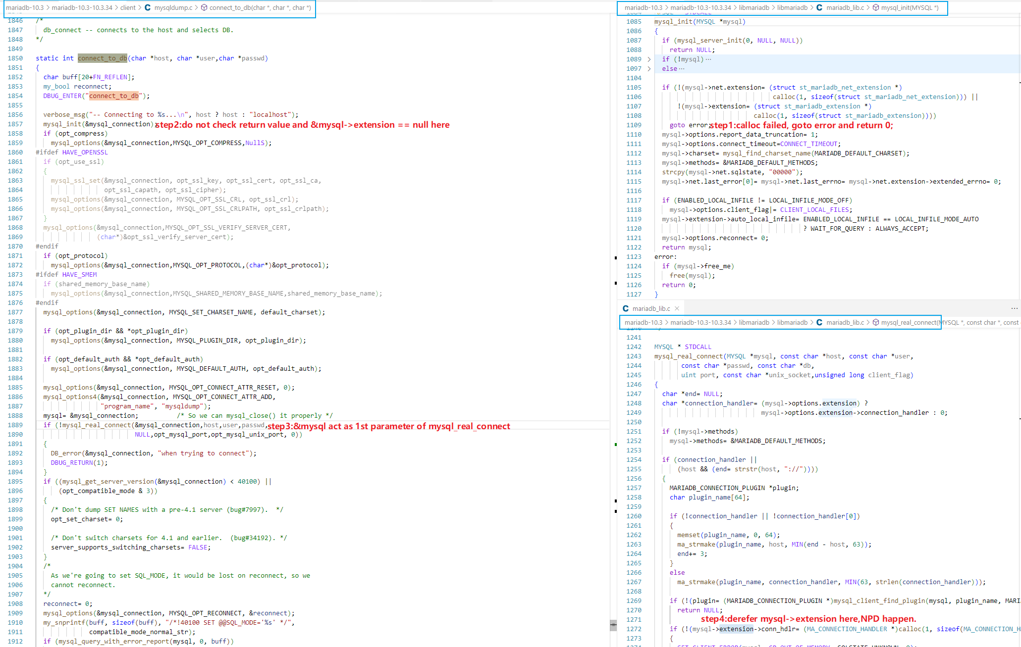Select the mariadb_lib.c tab
The height and width of the screenshot is (647, 1021).
(x=651, y=308)
